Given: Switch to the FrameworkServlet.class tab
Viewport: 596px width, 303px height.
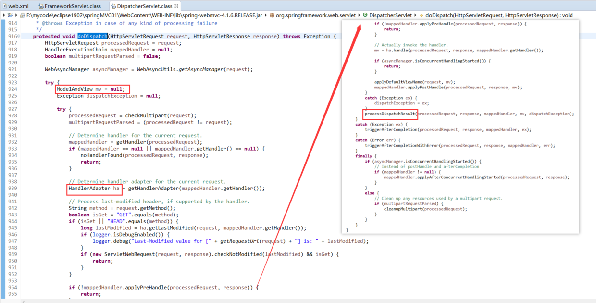Looking at the screenshot, I should click(73, 6).
